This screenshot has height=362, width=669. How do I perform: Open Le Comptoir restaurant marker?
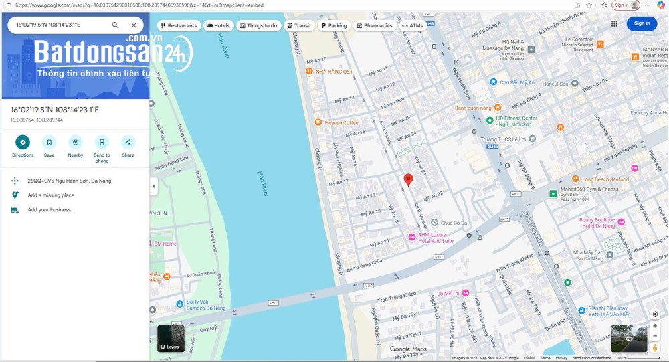[x=600, y=44]
